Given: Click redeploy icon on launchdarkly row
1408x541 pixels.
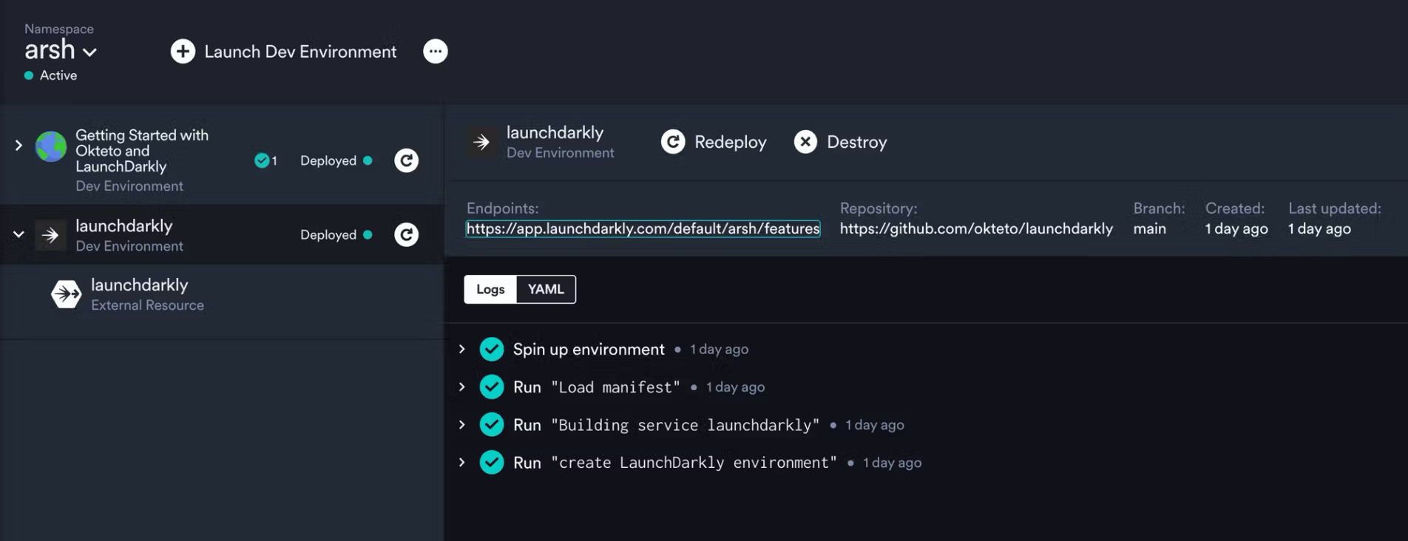Looking at the screenshot, I should [x=406, y=234].
